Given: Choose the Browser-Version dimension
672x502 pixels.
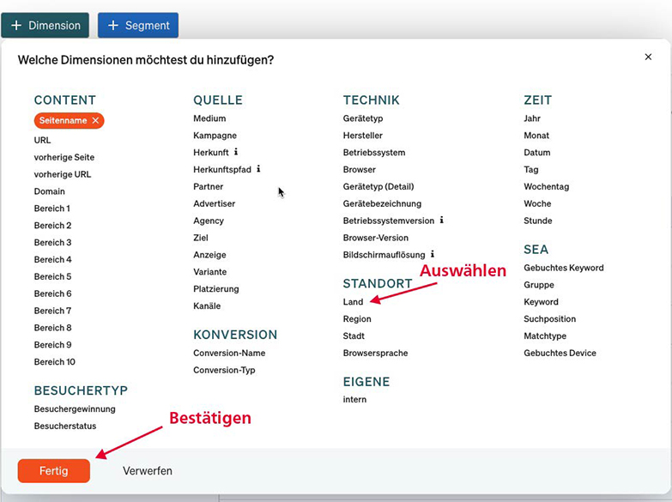Looking at the screenshot, I should pos(375,238).
